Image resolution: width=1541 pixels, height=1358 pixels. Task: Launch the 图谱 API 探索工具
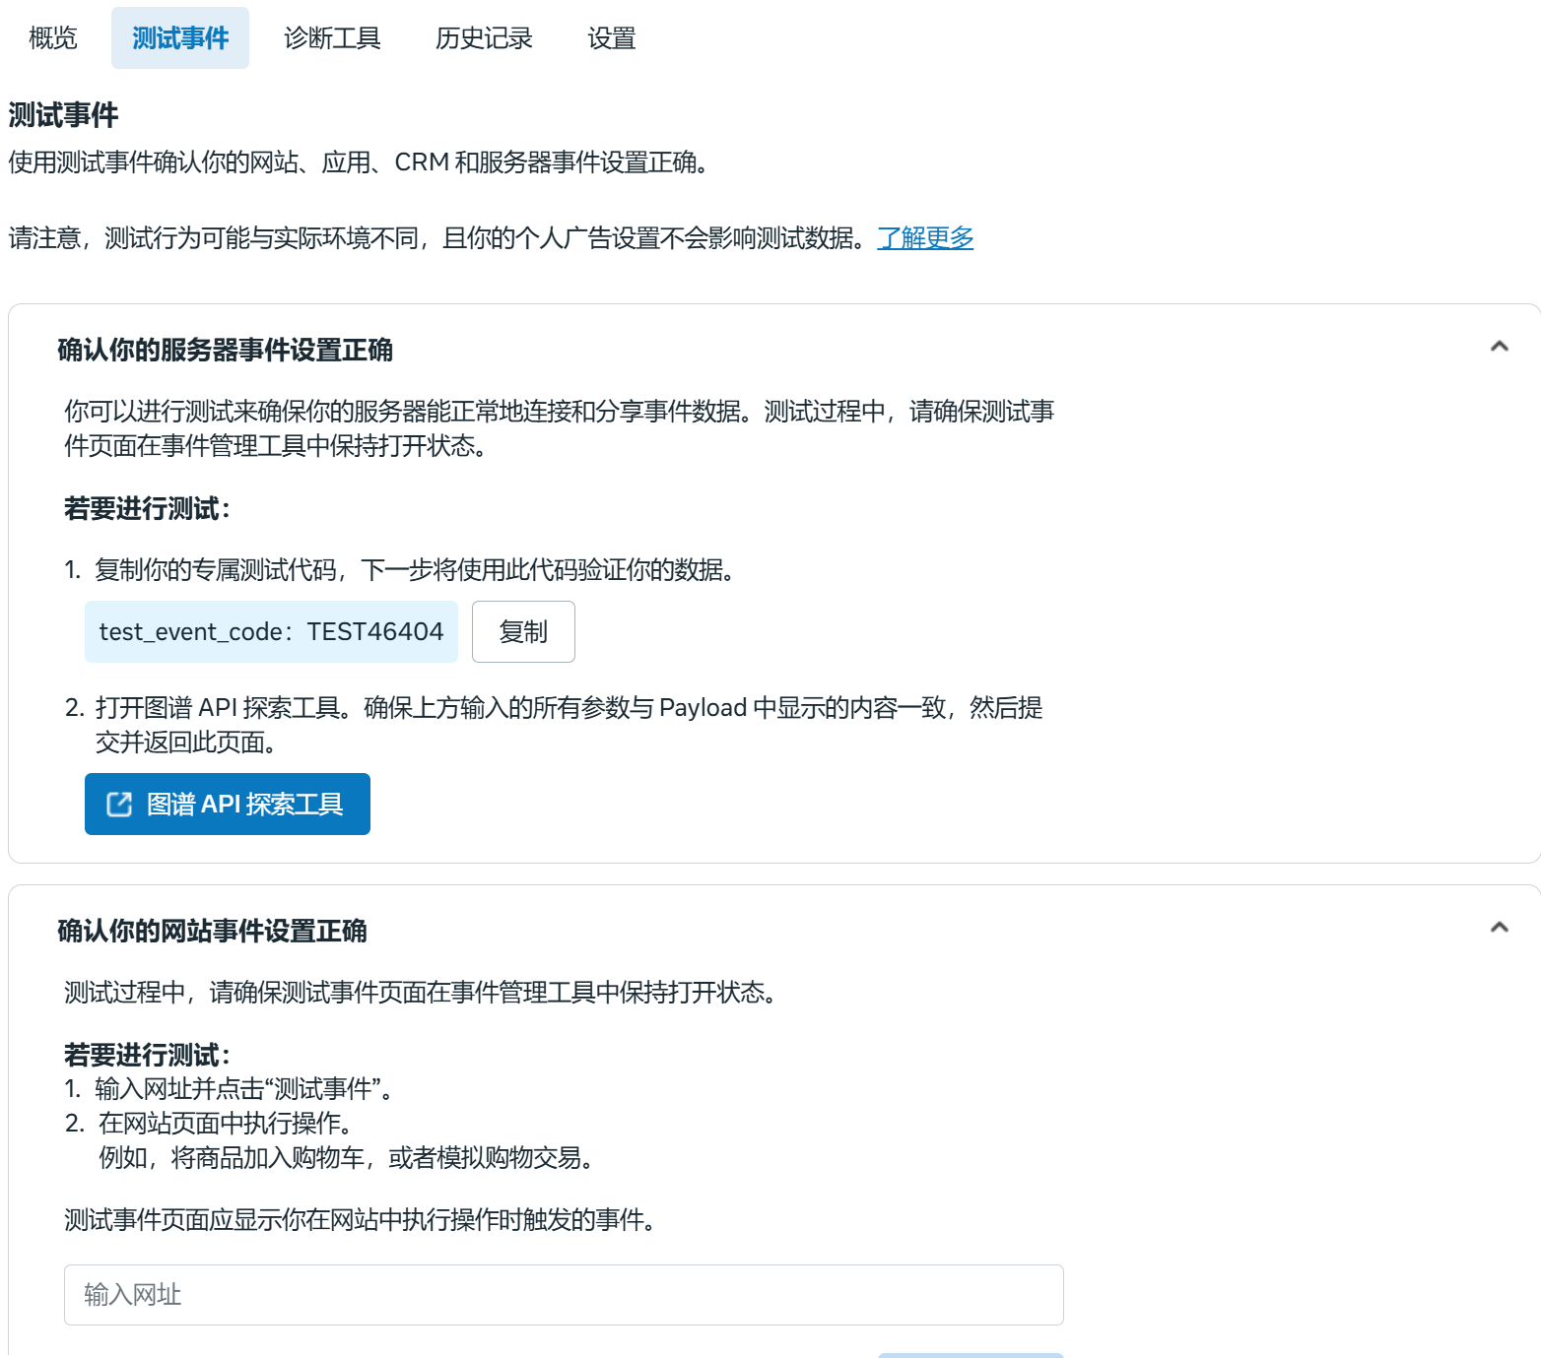tap(227, 804)
